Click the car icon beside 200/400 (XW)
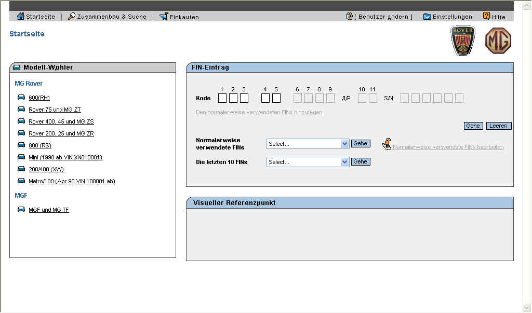Image resolution: width=532 pixels, height=313 pixels. pos(21,169)
